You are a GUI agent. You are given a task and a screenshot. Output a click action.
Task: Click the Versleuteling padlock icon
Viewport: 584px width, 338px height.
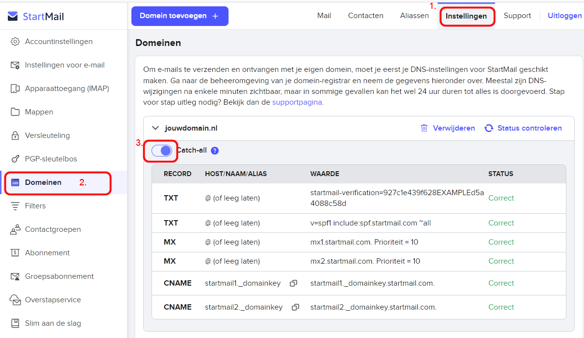15,135
